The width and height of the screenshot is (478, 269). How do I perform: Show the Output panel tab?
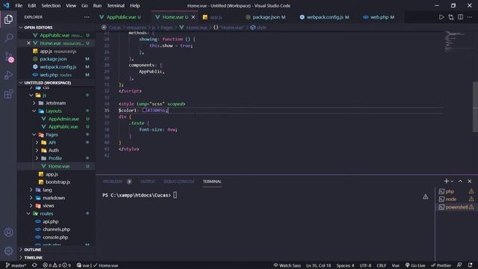click(148, 182)
